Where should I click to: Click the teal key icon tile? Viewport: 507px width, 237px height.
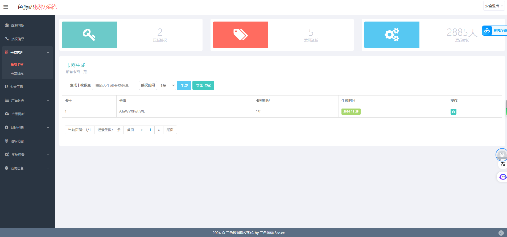89,35
